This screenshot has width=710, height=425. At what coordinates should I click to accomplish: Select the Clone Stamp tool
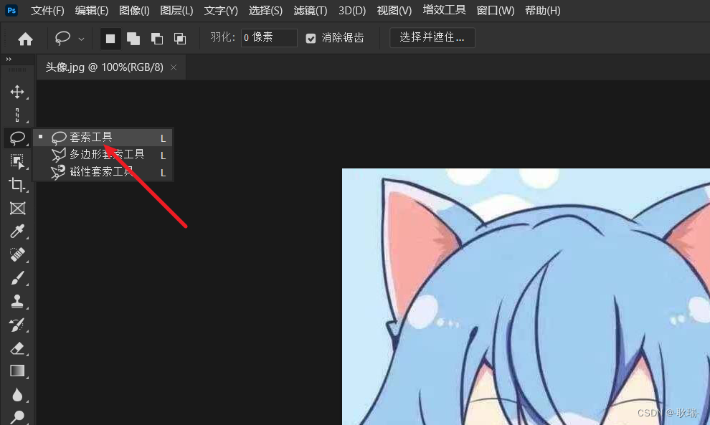(17, 302)
